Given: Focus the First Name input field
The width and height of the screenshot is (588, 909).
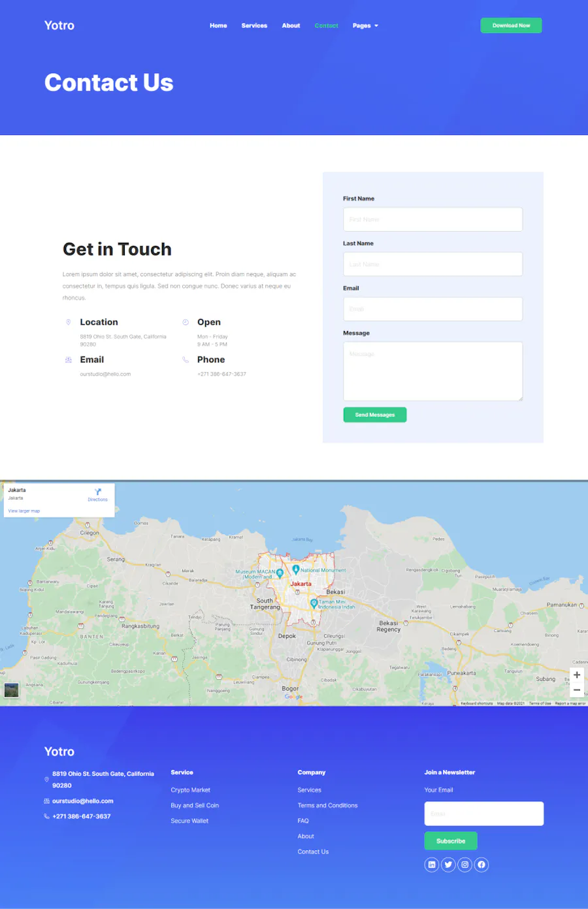Looking at the screenshot, I should pos(433,219).
